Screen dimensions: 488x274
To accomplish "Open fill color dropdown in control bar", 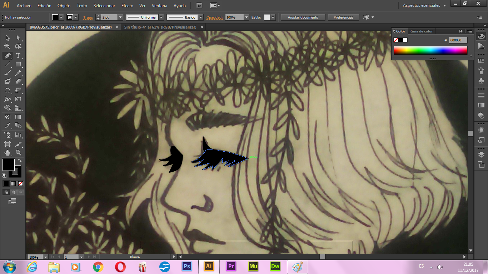I will tap(61, 17).
